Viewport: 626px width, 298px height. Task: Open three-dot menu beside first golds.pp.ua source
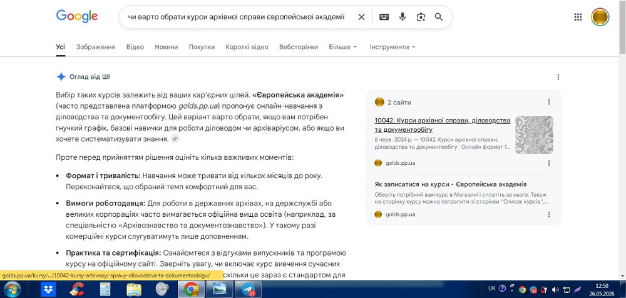pos(549,163)
